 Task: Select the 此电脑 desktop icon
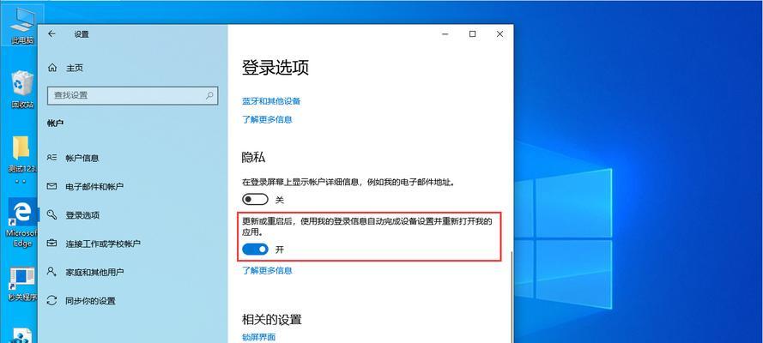[x=22, y=27]
